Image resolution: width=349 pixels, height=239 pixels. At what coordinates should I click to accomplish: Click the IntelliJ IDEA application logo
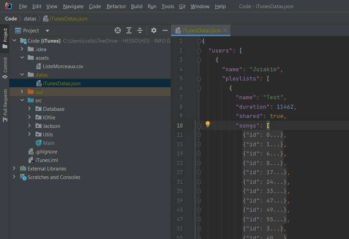pyautogui.click(x=8, y=6)
